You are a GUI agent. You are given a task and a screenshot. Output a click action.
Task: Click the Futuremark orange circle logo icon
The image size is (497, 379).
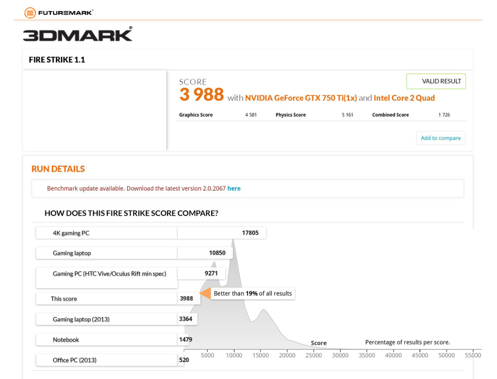coord(30,13)
